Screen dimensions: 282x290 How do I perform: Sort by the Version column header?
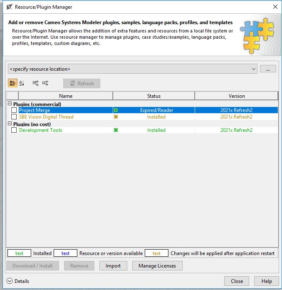click(237, 96)
